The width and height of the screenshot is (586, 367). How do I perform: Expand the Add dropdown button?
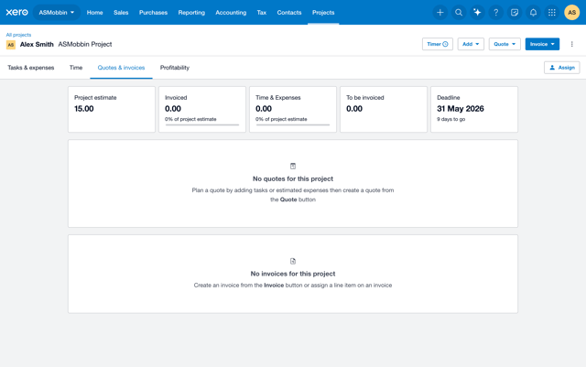471,44
